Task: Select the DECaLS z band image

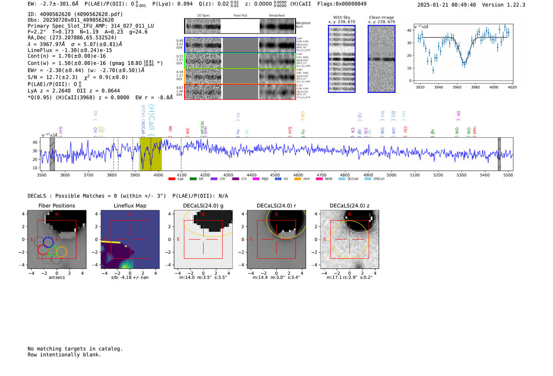Action: click(349, 239)
